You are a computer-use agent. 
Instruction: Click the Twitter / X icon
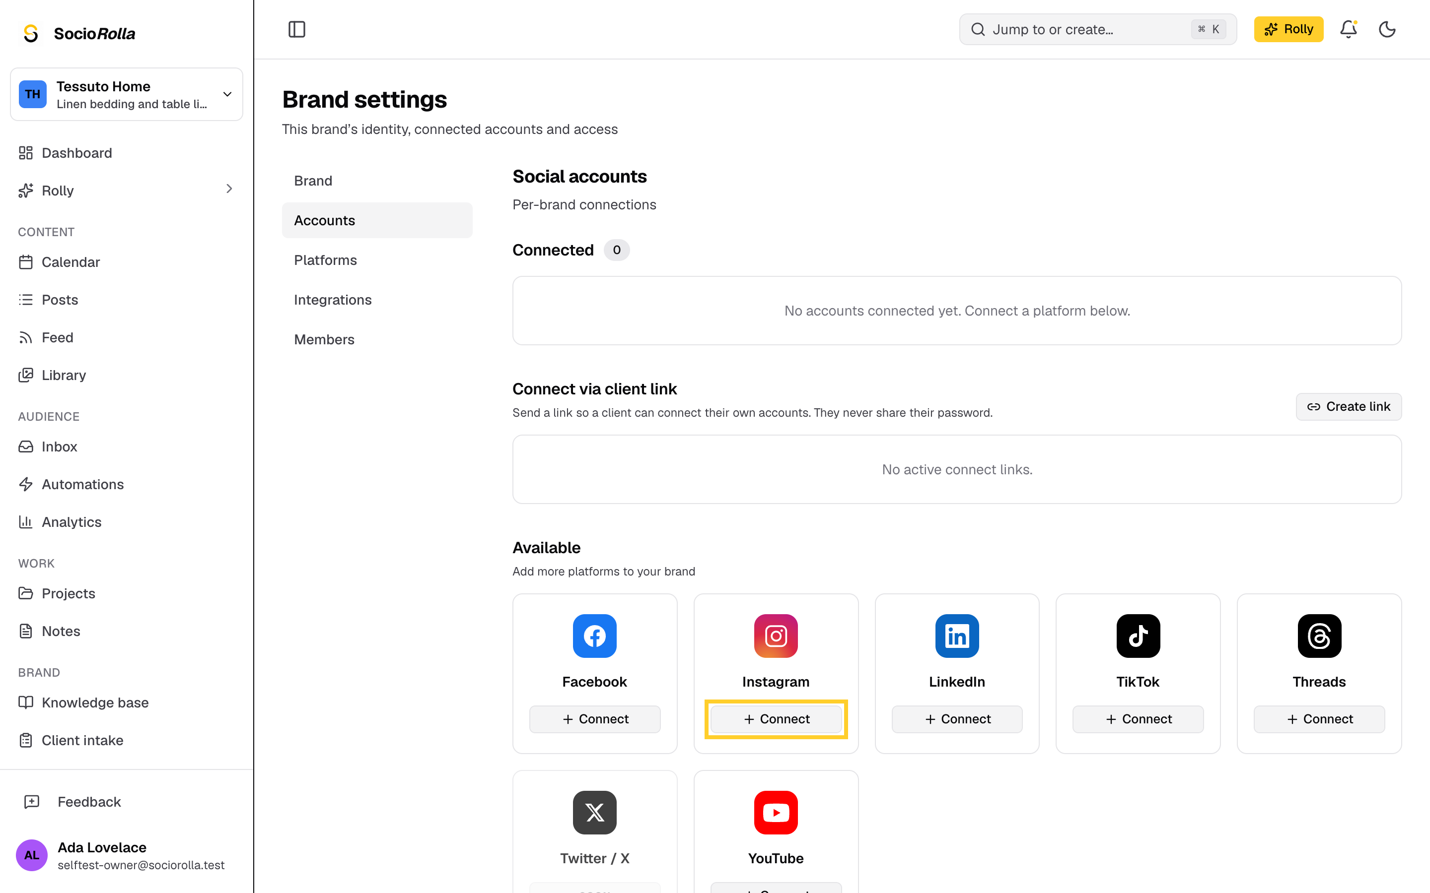[x=594, y=813]
